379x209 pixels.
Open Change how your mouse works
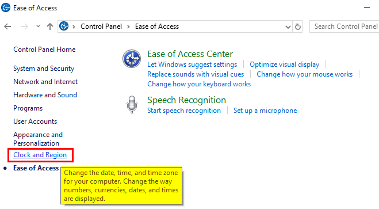click(305, 74)
